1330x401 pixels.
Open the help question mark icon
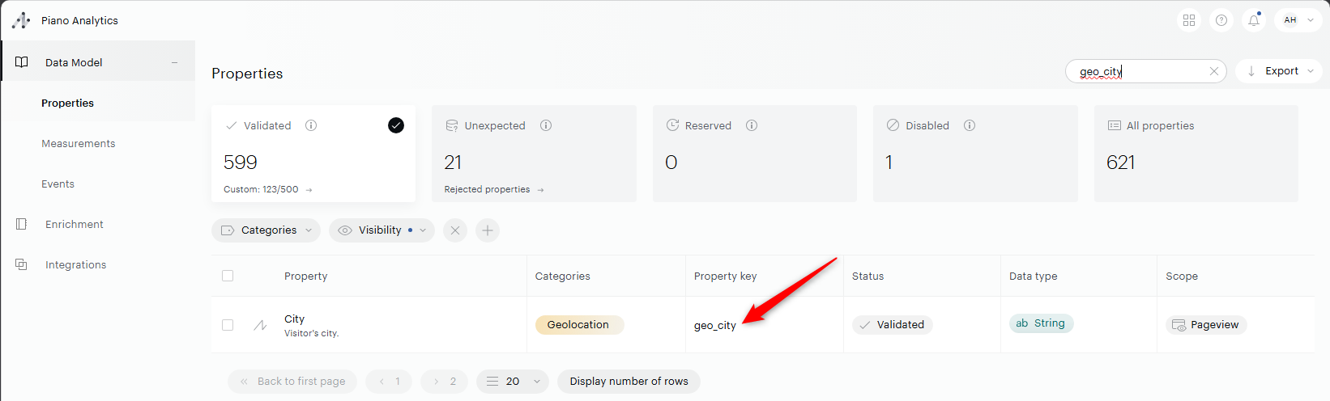1221,20
